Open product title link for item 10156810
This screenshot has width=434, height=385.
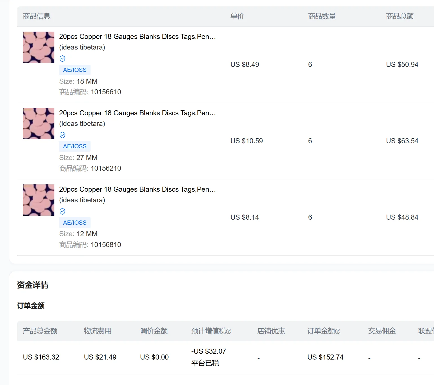point(137,189)
